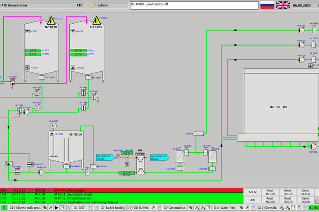Click Reset MCC30
This screenshot has height=212, width=319.
(305, 192)
